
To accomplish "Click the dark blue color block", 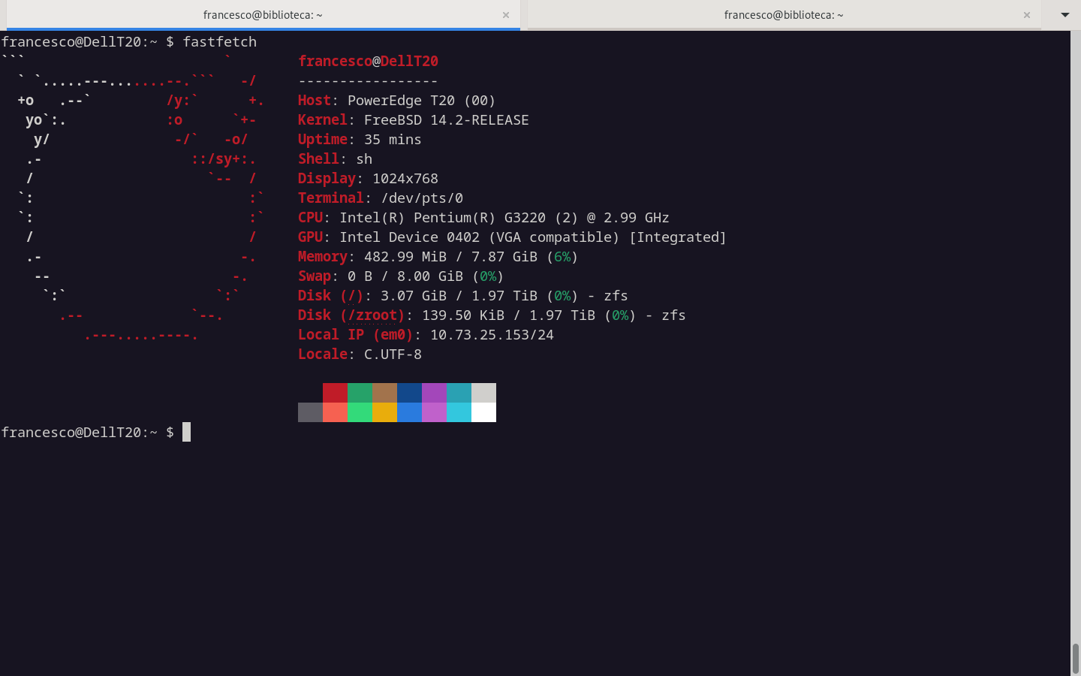I will click(409, 393).
